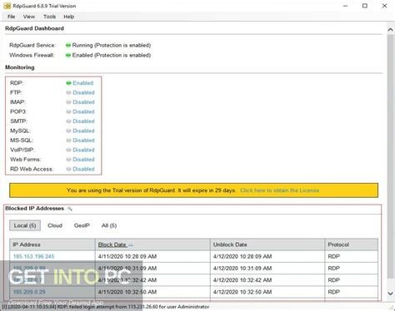Click the Web Forms Disabled status link
395x311 pixels.
pos(83,160)
